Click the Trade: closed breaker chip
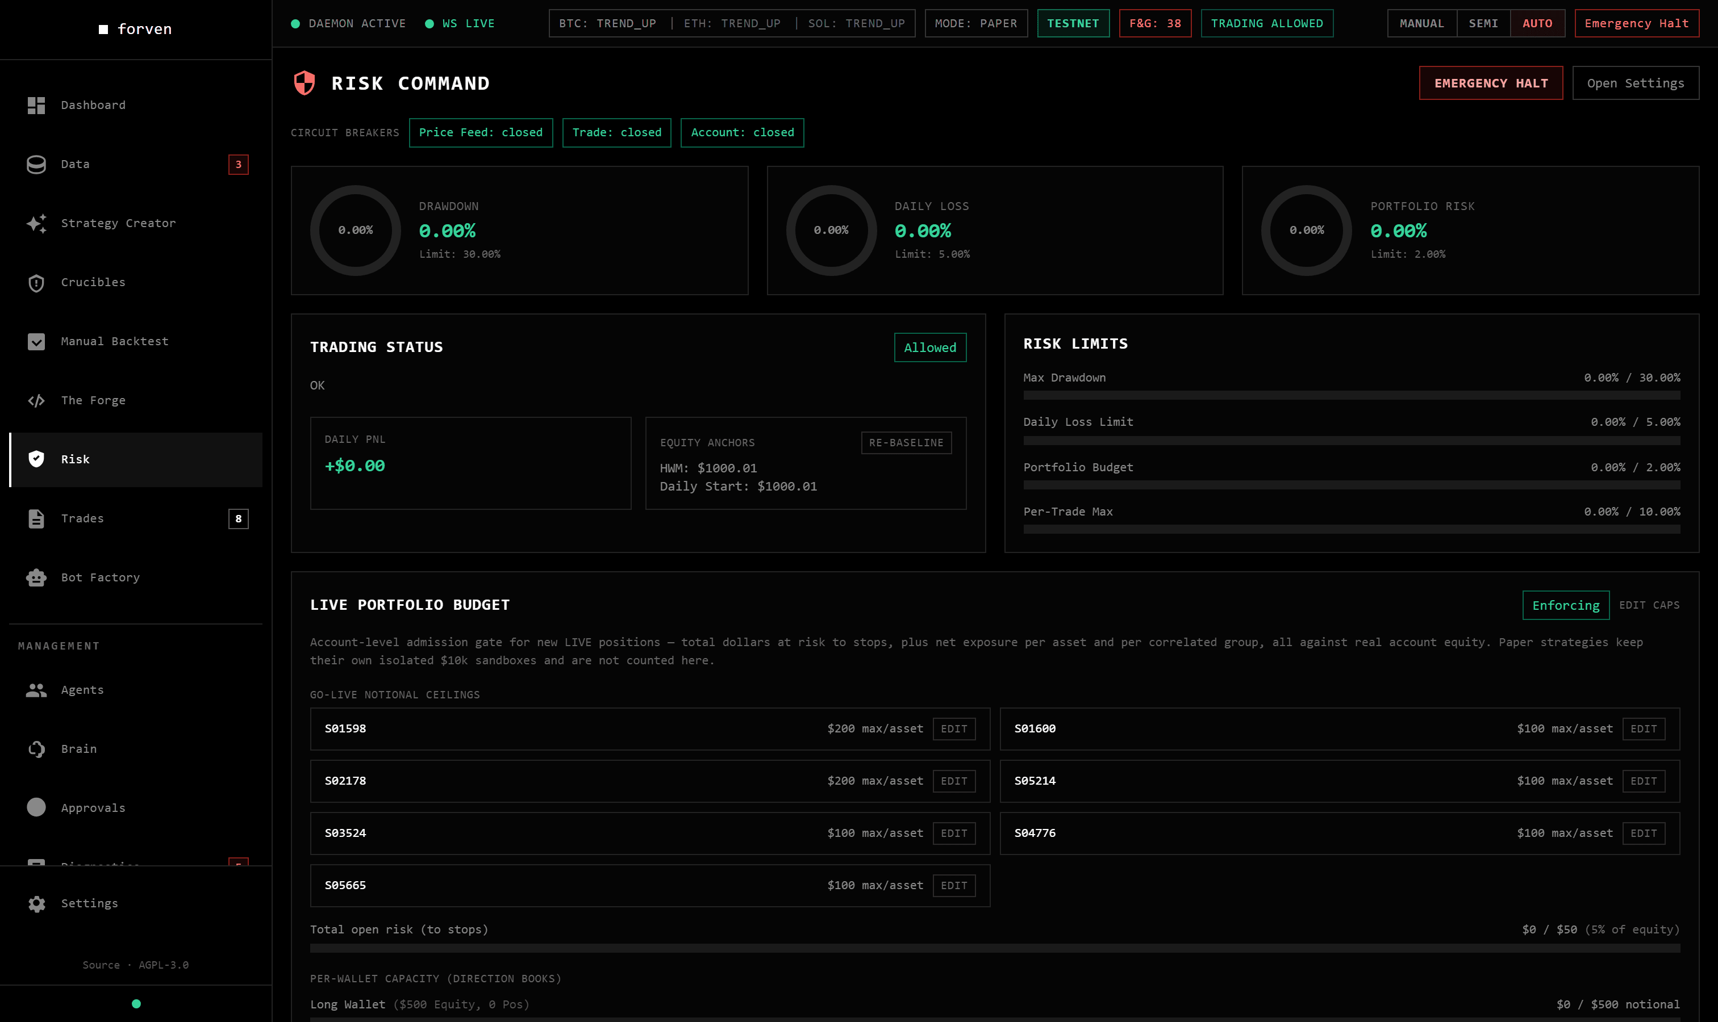 617,133
